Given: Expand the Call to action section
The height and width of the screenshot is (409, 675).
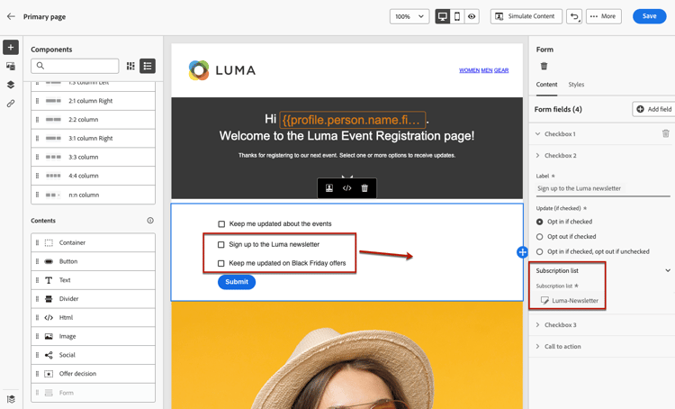Looking at the screenshot, I should point(537,347).
